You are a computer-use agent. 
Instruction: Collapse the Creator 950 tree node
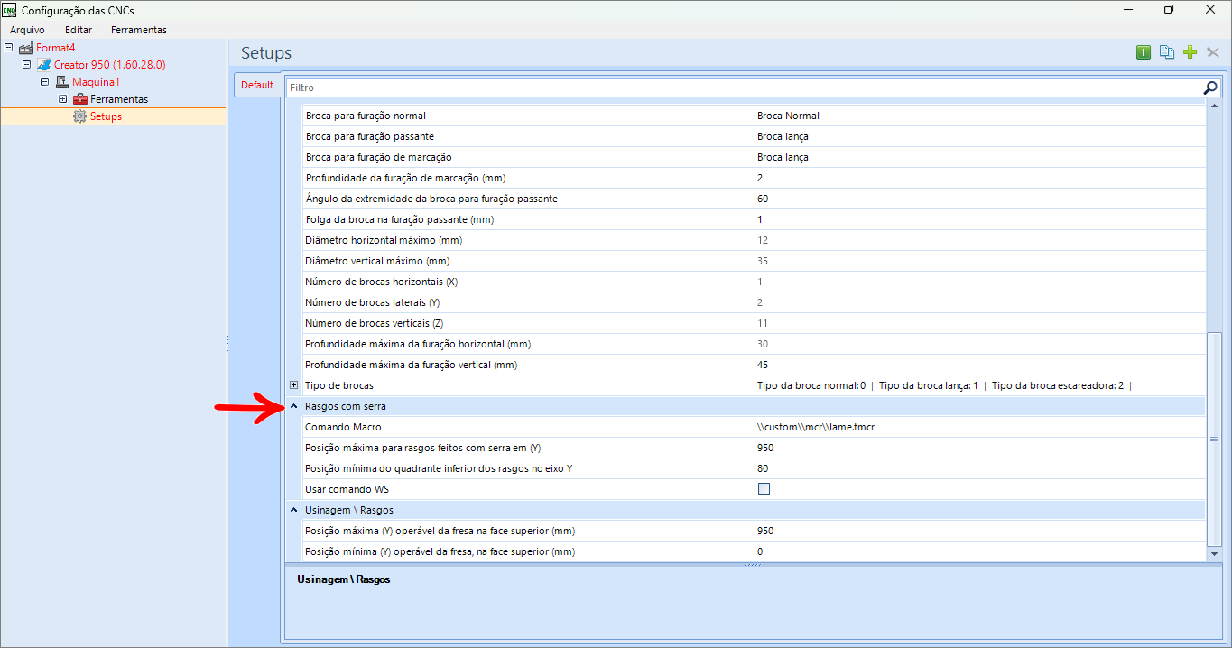(27, 65)
